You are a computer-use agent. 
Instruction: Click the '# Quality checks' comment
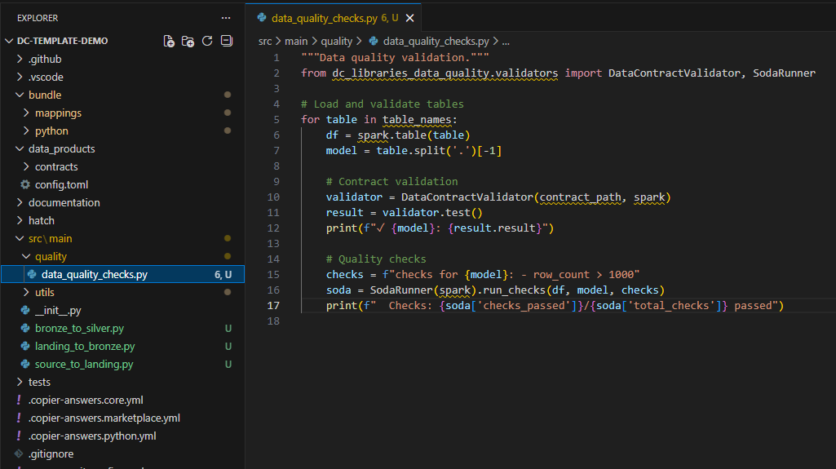376,259
